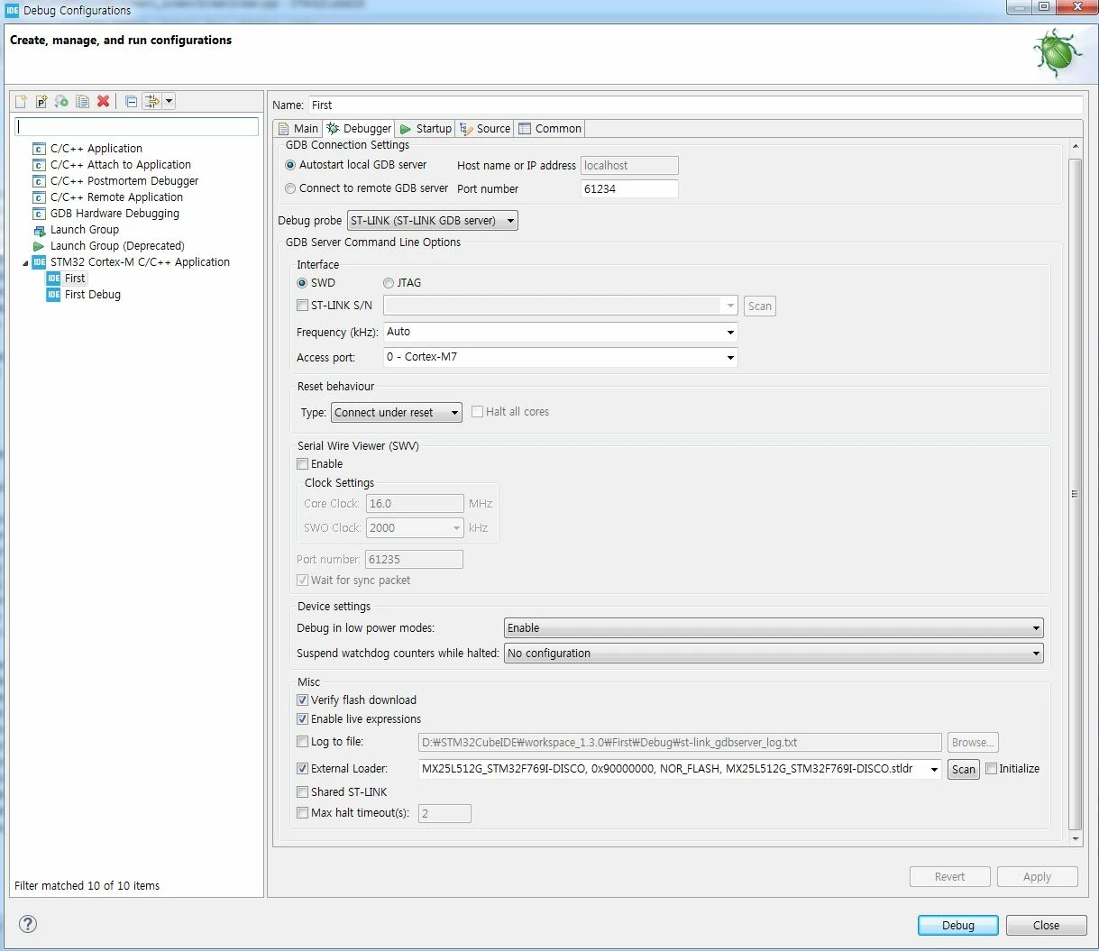The width and height of the screenshot is (1099, 951).
Task: Click the Close button
Action: (x=1047, y=926)
